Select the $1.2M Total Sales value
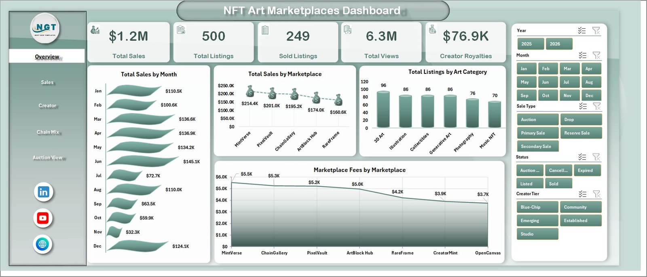The width and height of the screenshot is (647, 277). click(129, 36)
